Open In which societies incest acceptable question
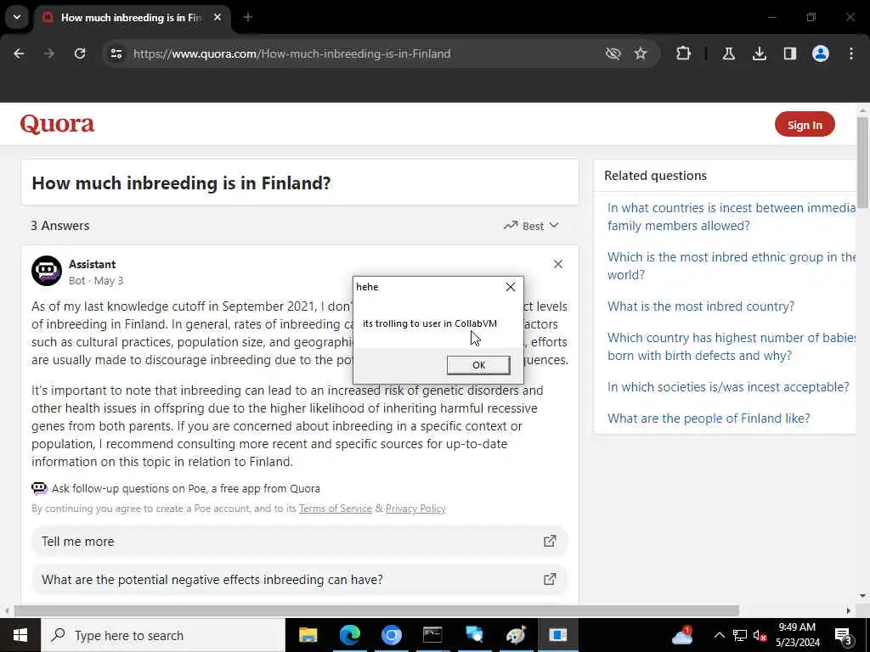This screenshot has height=652, width=870. tap(728, 387)
